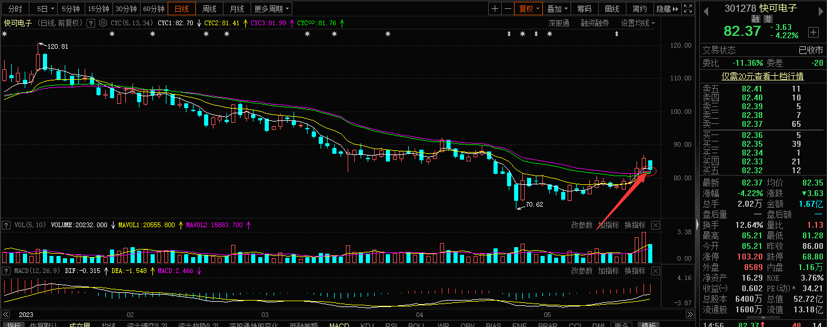827x327 pixels.
Task: Click the 120.81 high price marker
Action: (x=57, y=46)
